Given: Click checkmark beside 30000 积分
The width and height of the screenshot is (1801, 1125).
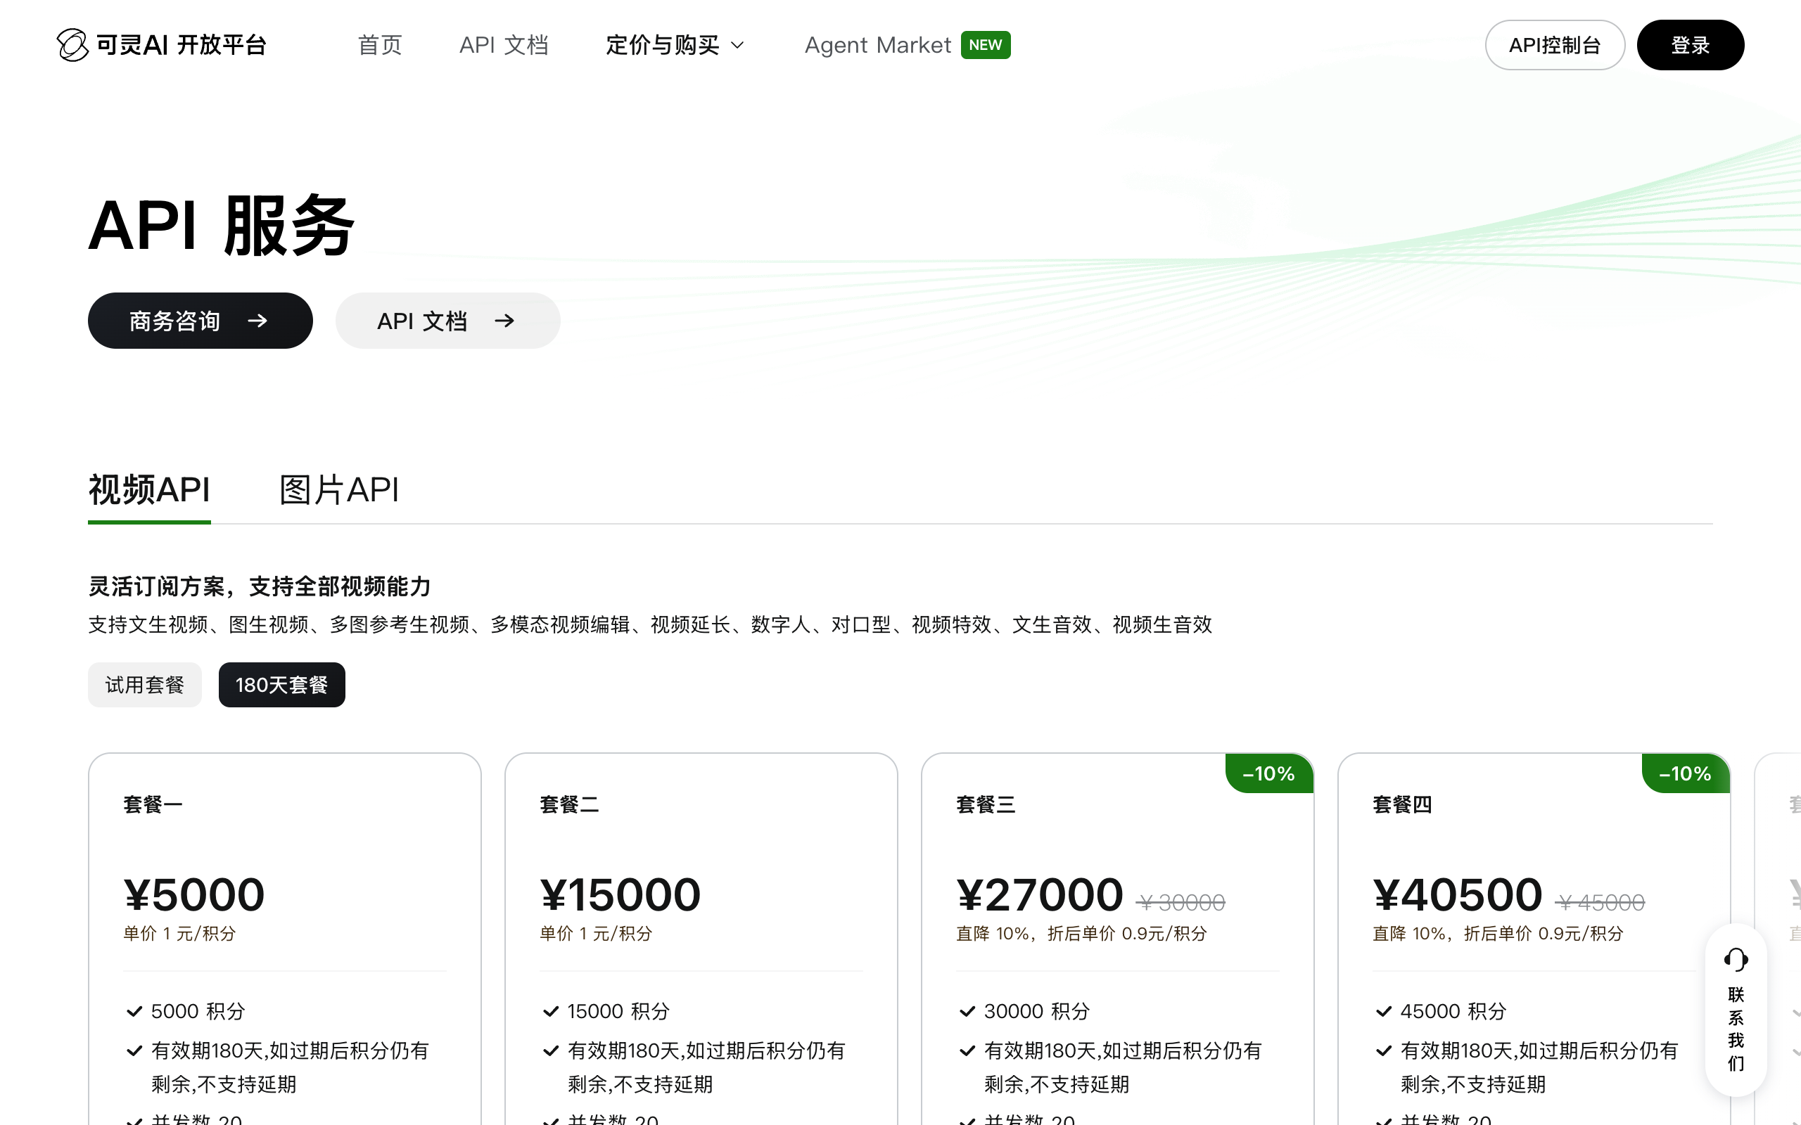Looking at the screenshot, I should click(x=967, y=1012).
